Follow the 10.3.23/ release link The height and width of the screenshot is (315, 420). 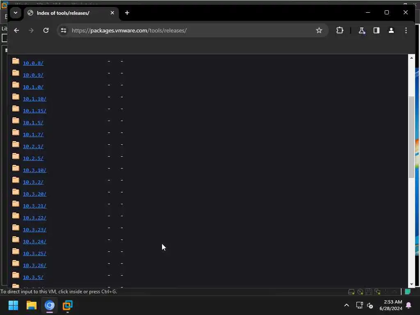(x=34, y=230)
